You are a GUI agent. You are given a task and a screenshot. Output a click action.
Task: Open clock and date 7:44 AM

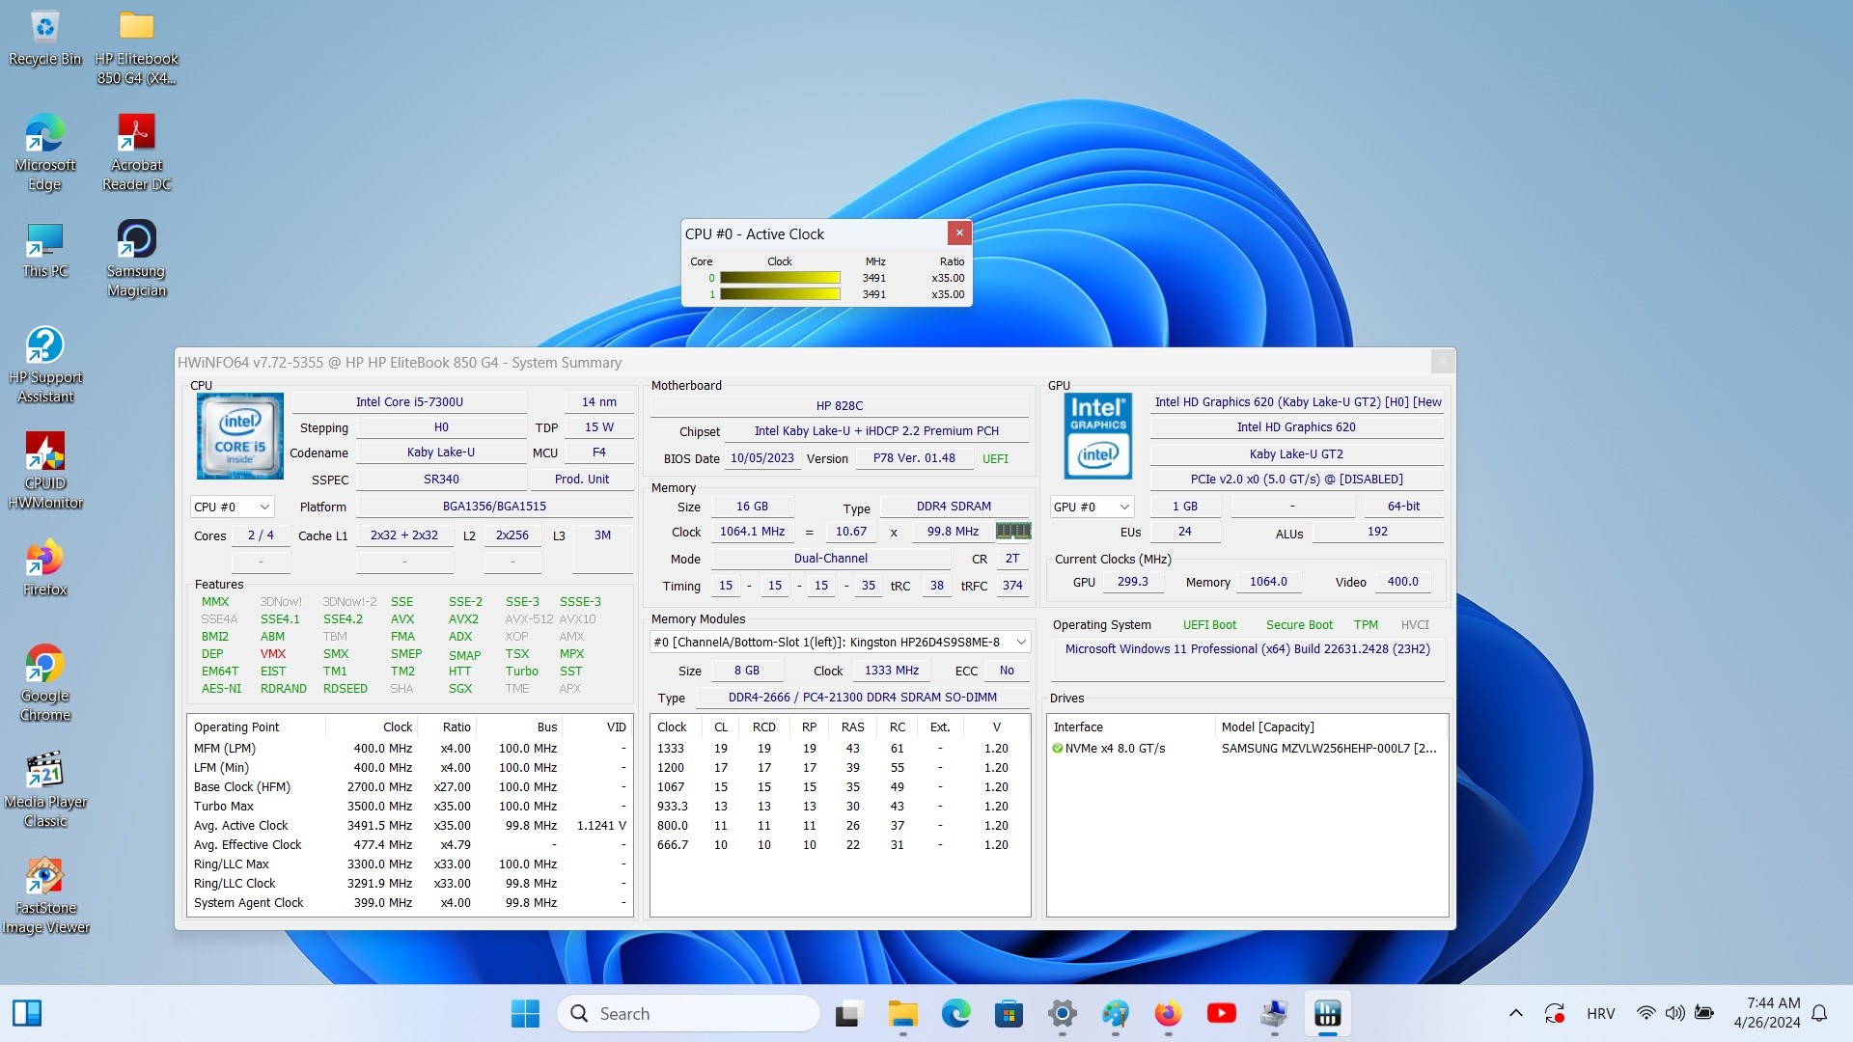click(1766, 1013)
